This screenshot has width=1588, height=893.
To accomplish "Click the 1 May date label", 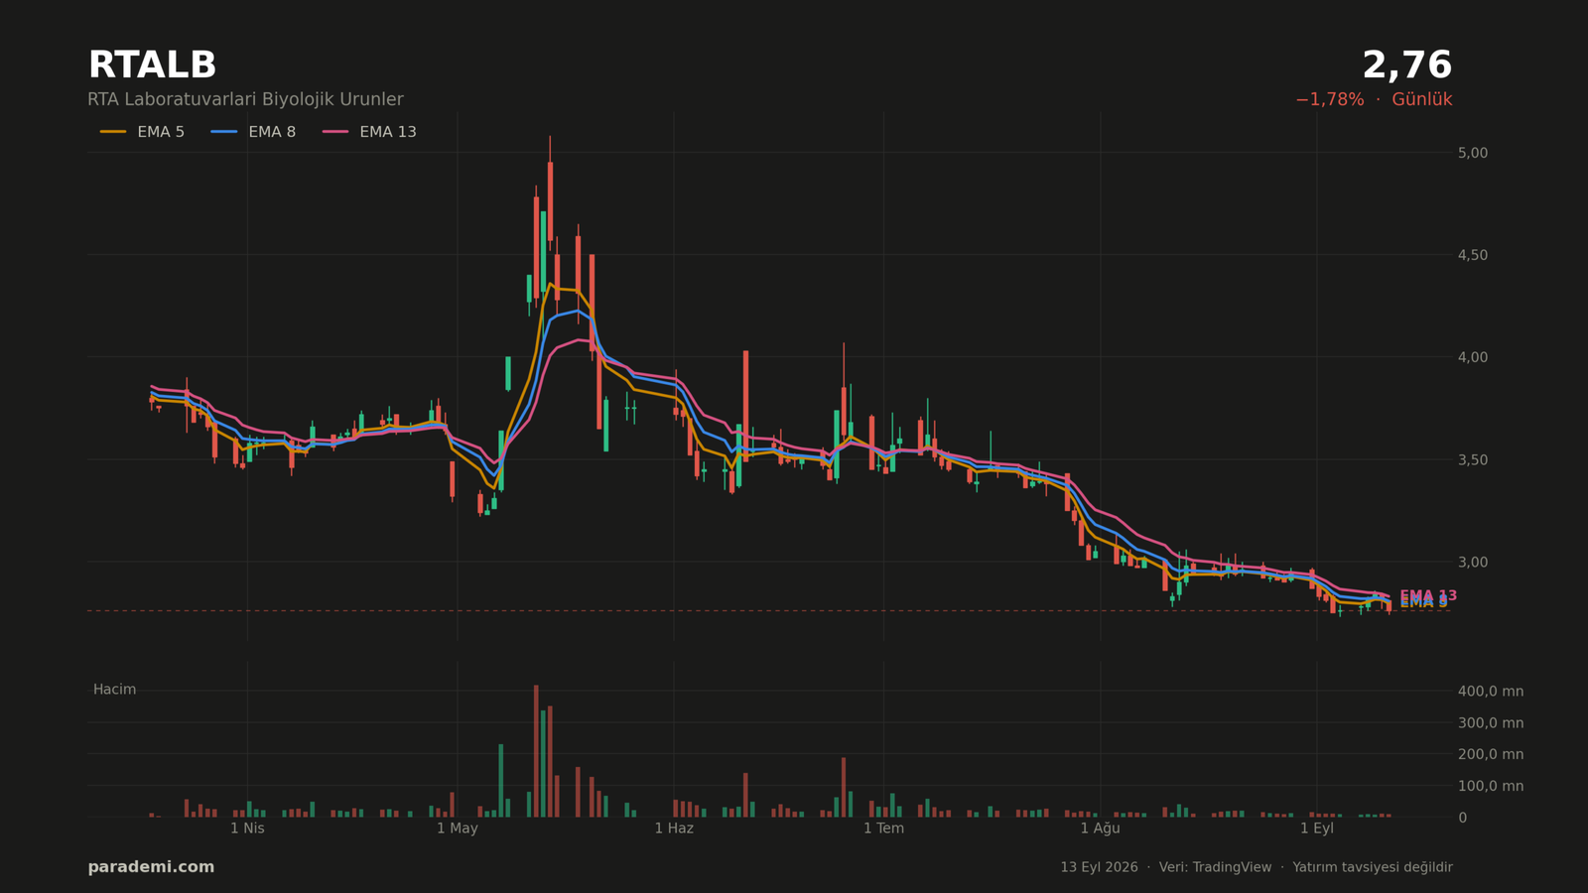I will pos(458,829).
